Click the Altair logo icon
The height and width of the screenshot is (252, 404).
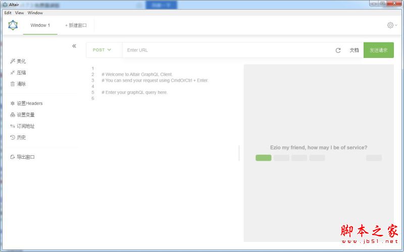[13, 25]
